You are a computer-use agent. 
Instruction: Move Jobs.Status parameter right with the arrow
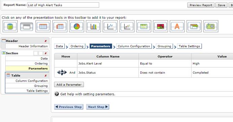[65, 72]
